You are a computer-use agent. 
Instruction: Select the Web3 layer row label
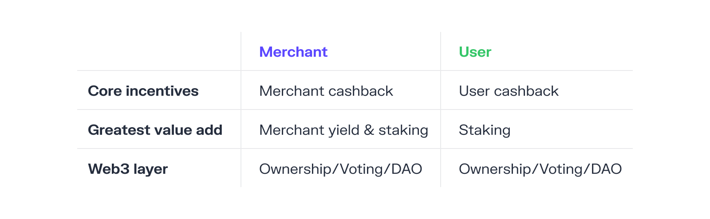pos(128,169)
